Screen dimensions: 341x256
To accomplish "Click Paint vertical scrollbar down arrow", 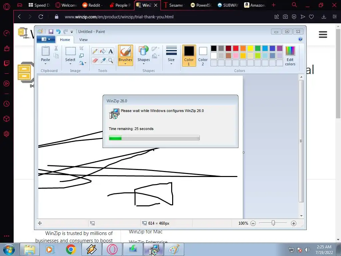I will click(x=301, y=216).
